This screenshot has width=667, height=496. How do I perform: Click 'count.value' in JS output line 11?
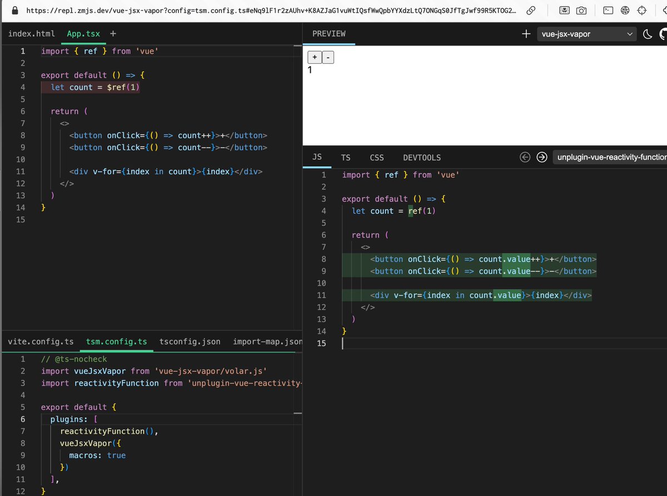click(x=495, y=295)
